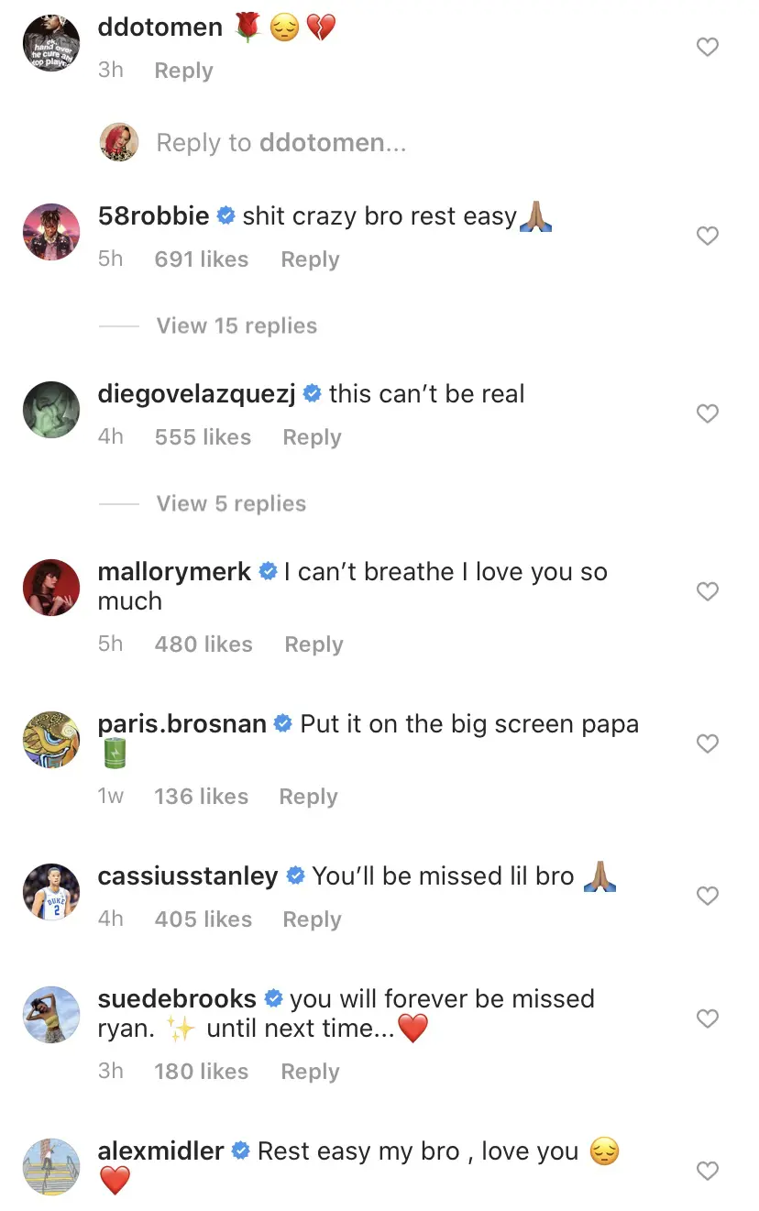
Task: Heart alexmidler's rest easy comment
Action: coord(708,1171)
